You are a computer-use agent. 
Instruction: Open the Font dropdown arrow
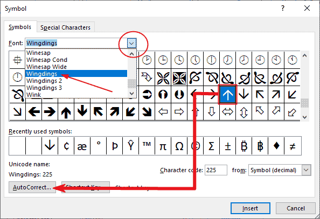point(131,43)
